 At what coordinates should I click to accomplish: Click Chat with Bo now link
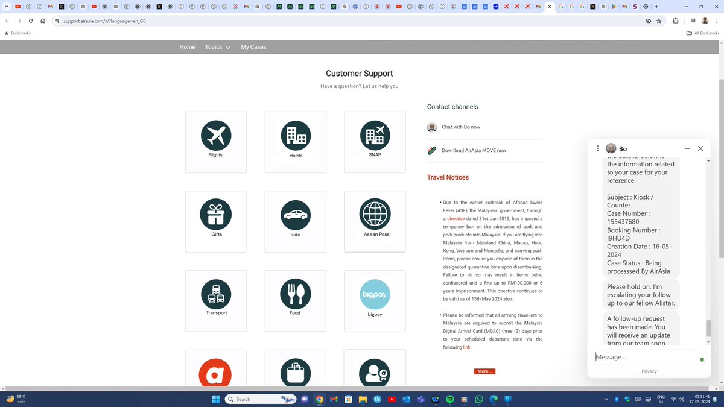point(461,127)
